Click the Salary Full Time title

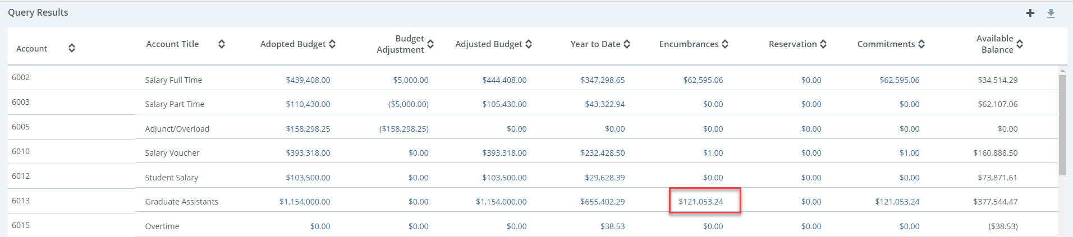point(173,80)
